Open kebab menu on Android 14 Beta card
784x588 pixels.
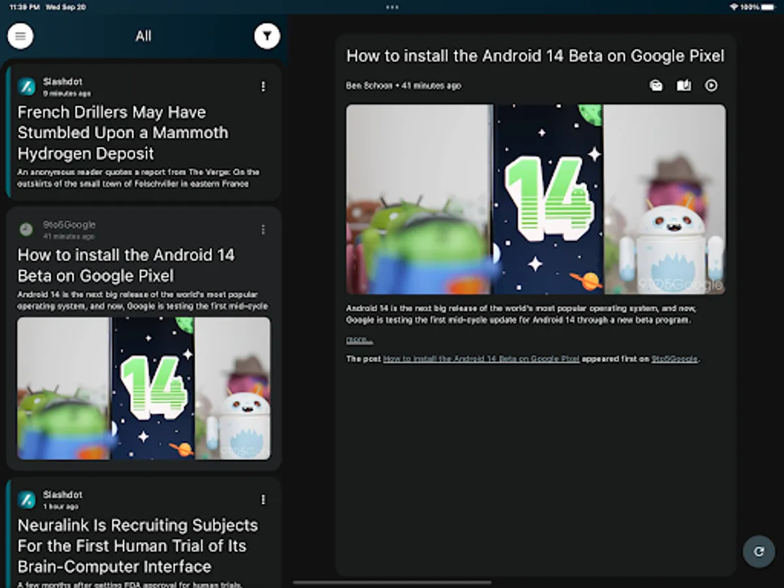tap(263, 229)
